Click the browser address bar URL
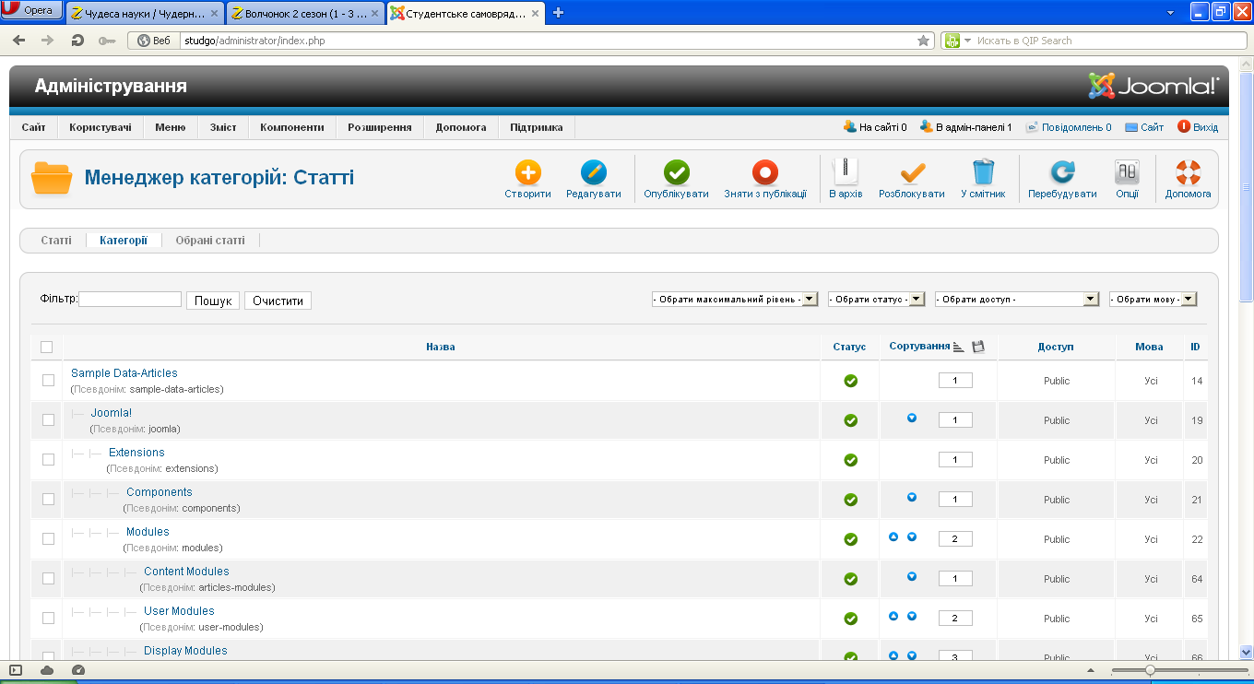 254,41
